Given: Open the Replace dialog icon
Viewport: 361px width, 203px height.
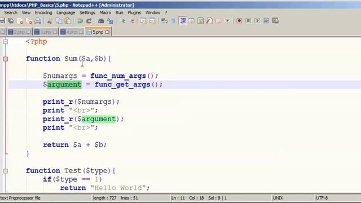Looking at the screenshot, I should 110,21.
